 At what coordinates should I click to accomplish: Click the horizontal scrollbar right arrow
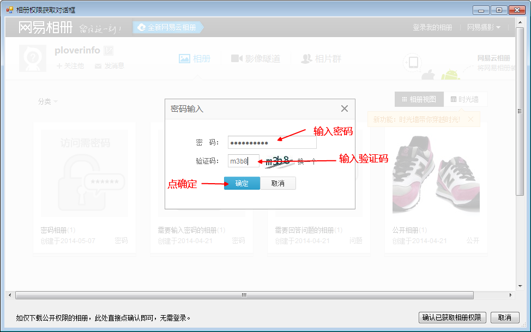(510, 295)
